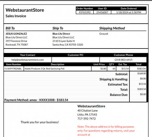
Task: Click help@webstaurantstore.com email
Action: [28, 60]
